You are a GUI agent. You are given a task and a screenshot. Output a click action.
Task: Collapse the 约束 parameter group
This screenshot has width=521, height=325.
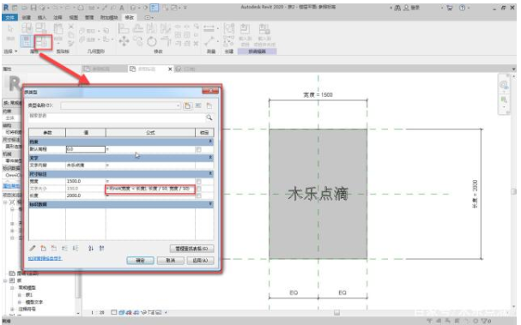click(210, 141)
